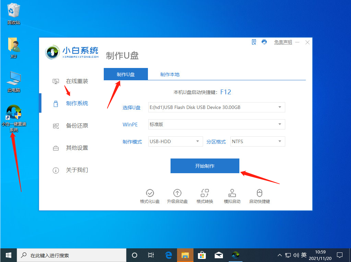The image size is (351, 262).
Task: Select the 制作U盘 tab
Action: pyautogui.click(x=126, y=74)
